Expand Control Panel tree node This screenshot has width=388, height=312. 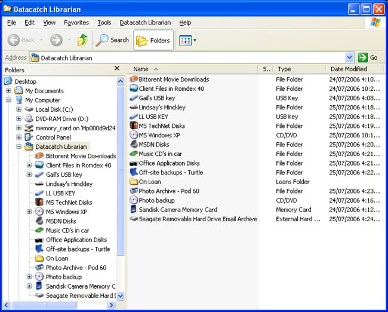pos(19,137)
